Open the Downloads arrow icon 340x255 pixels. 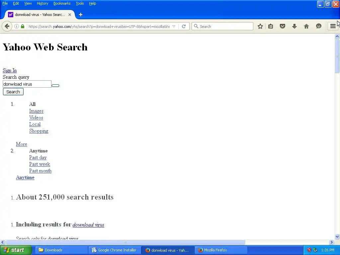(294, 27)
